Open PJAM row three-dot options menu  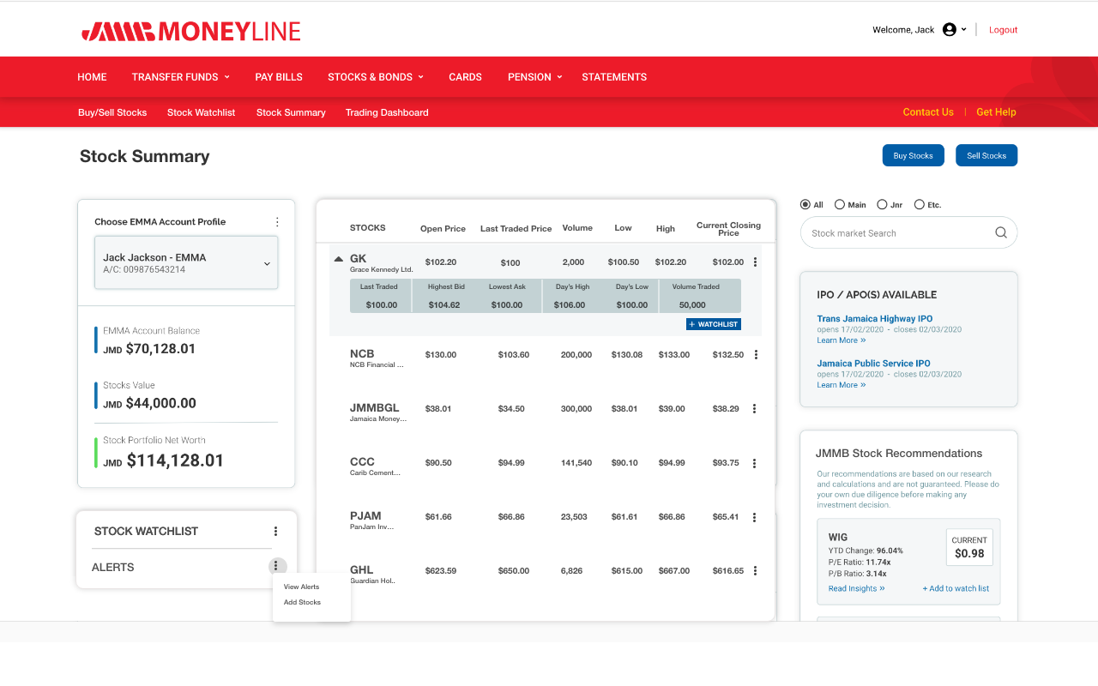coord(755,517)
